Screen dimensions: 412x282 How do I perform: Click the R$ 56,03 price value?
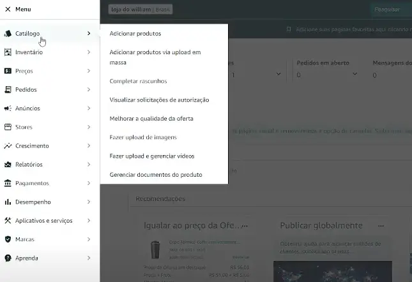(240, 267)
